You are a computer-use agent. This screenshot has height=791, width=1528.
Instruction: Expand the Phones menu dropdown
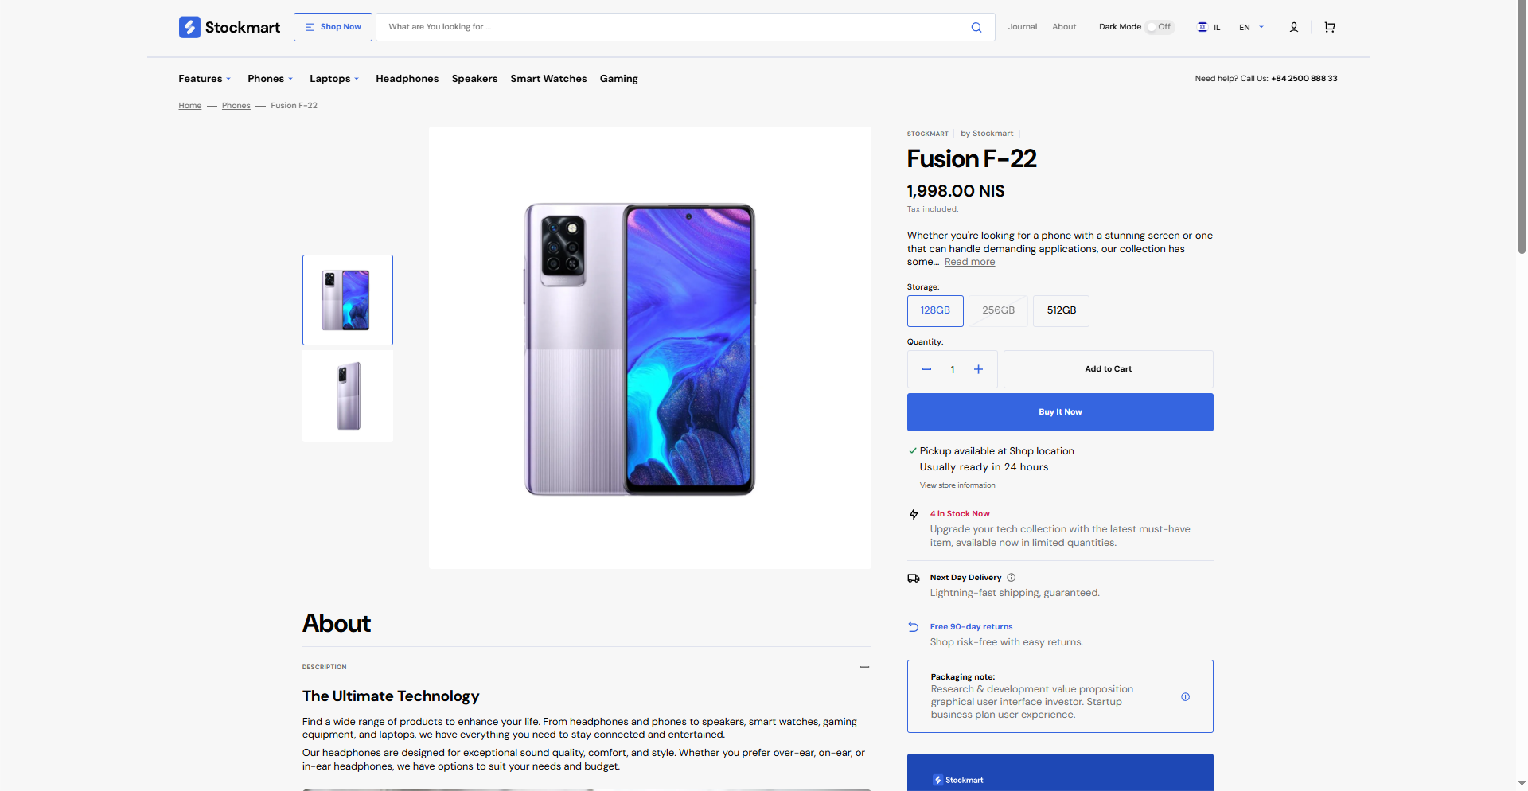pyautogui.click(x=270, y=79)
